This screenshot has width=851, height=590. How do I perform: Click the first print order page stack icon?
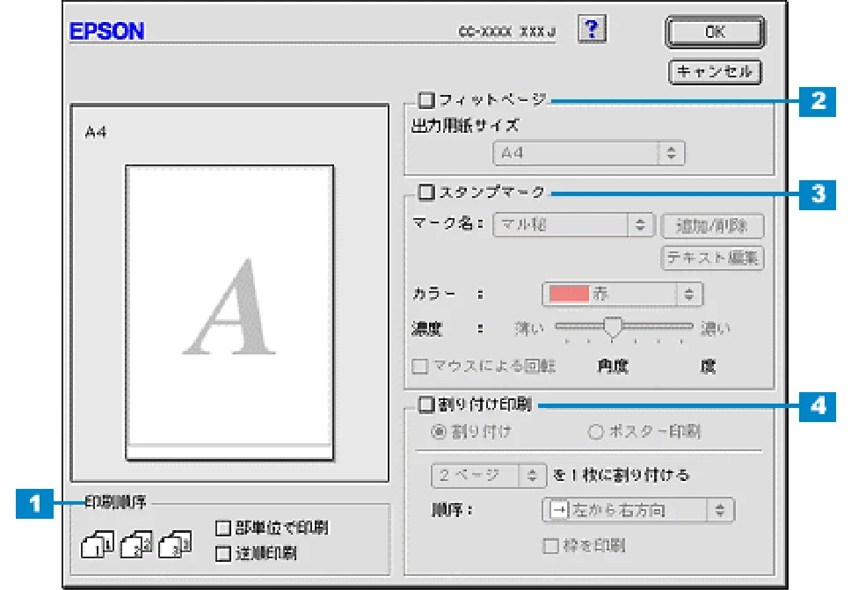pos(98,544)
